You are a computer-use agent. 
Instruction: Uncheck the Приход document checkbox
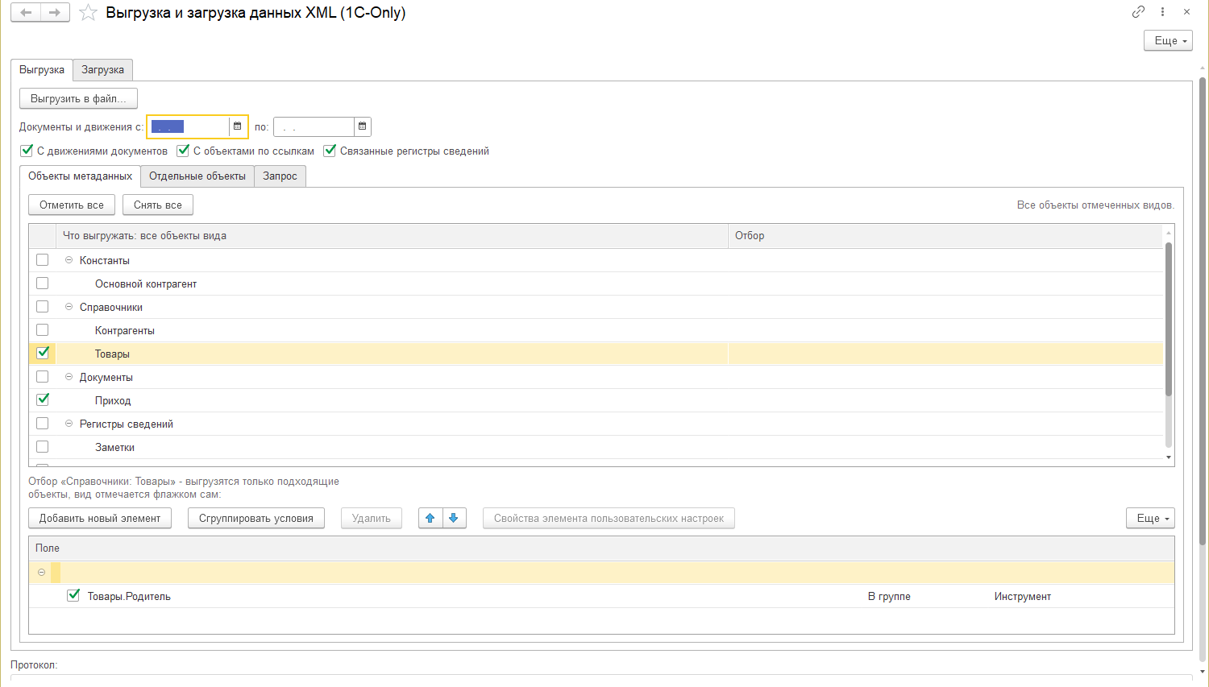pyautogui.click(x=43, y=399)
